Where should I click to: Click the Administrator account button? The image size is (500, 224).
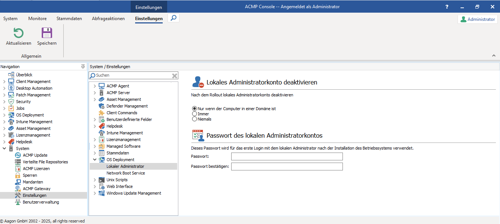(477, 19)
